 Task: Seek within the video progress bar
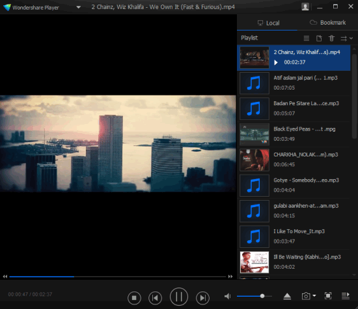tap(118, 277)
